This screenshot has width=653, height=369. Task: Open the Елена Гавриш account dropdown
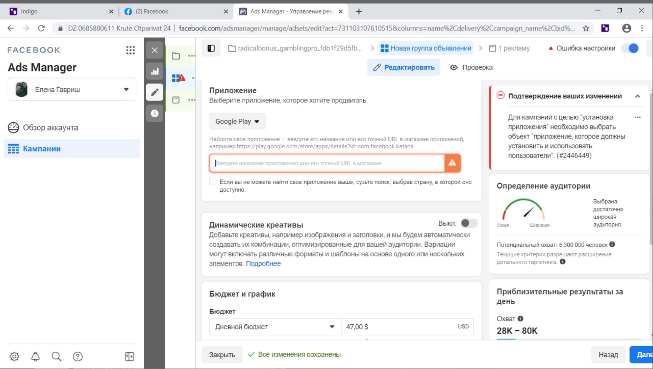pyautogui.click(x=72, y=89)
